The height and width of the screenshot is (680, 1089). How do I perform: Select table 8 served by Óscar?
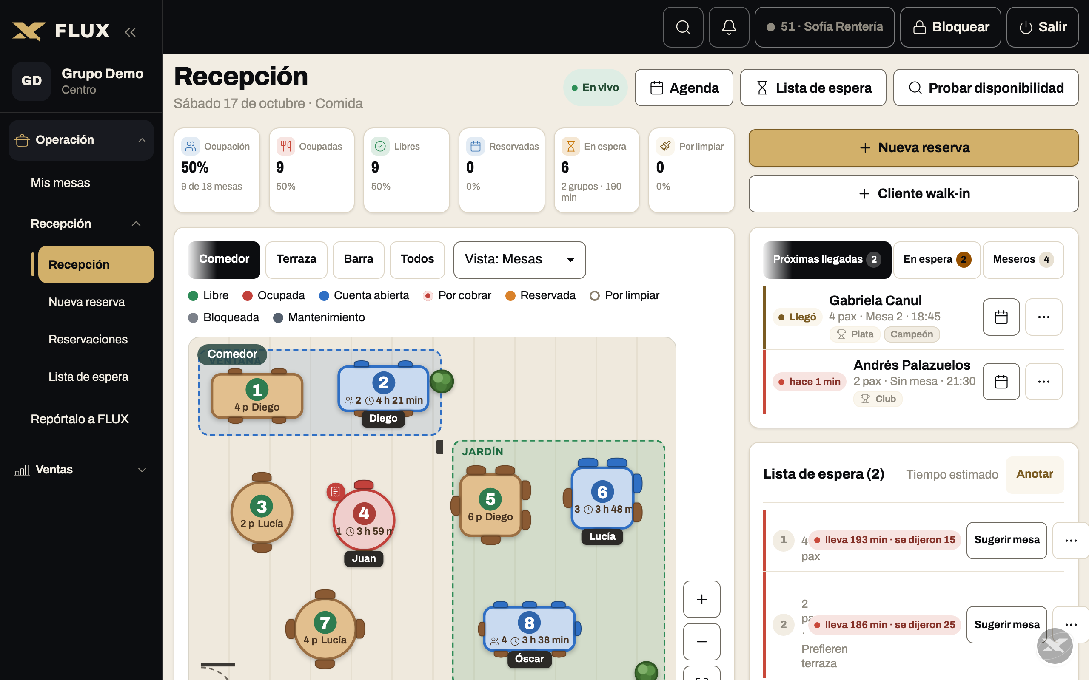[x=529, y=629]
